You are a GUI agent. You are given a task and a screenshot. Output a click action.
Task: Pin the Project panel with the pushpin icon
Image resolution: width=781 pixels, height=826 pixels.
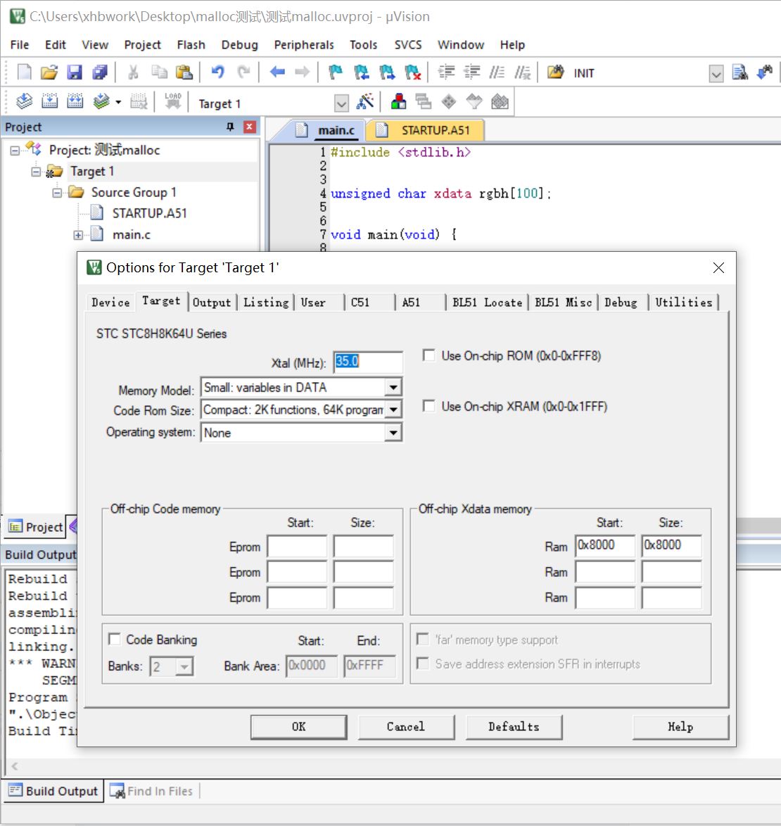point(230,127)
